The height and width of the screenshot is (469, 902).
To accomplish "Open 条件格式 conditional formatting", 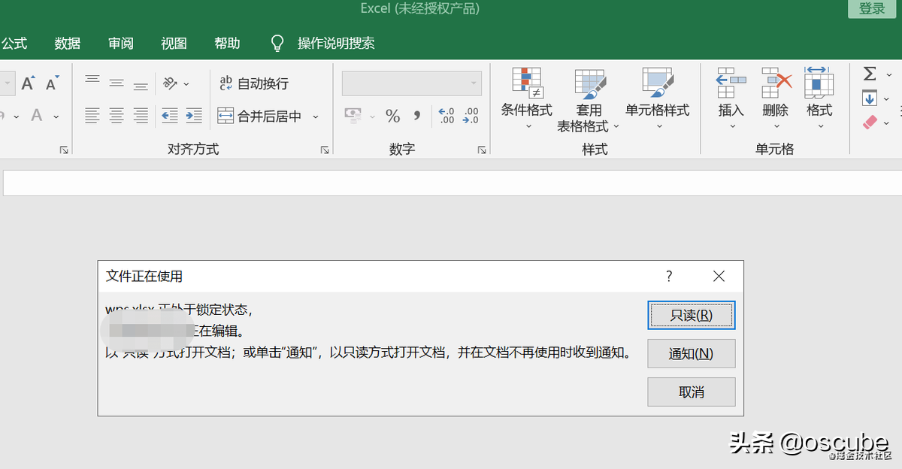I will click(x=527, y=99).
